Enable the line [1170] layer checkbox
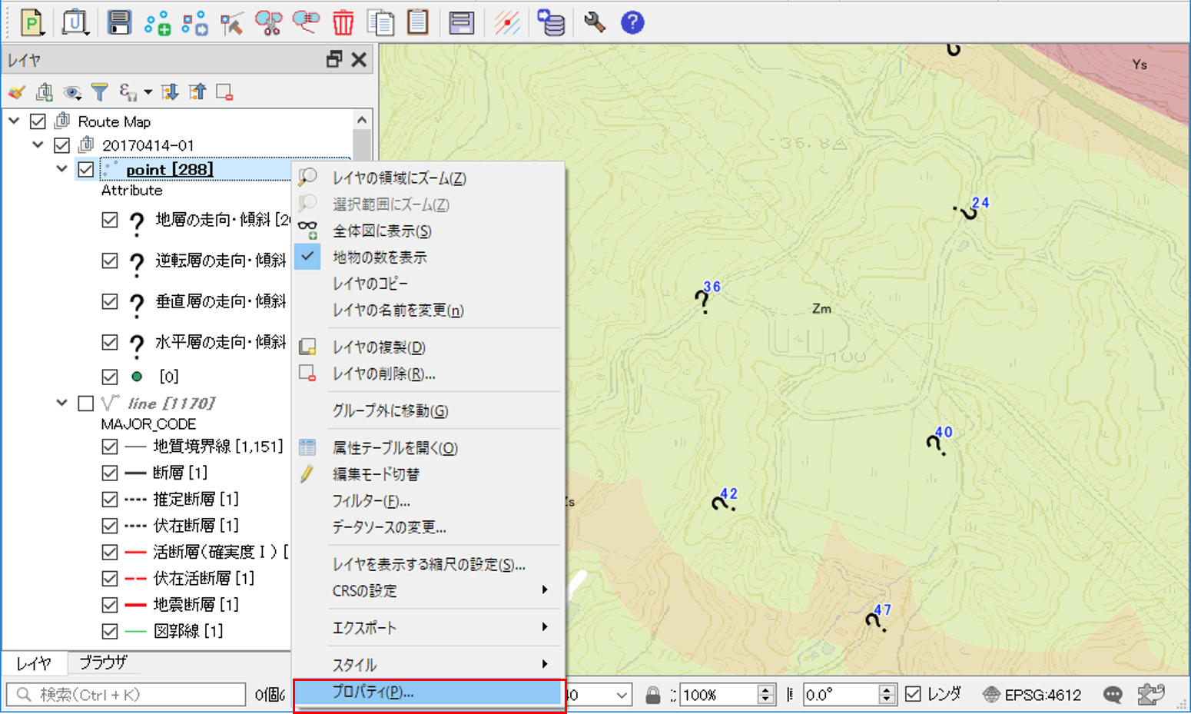Screen dimensions: 1191x714 tap(86, 403)
